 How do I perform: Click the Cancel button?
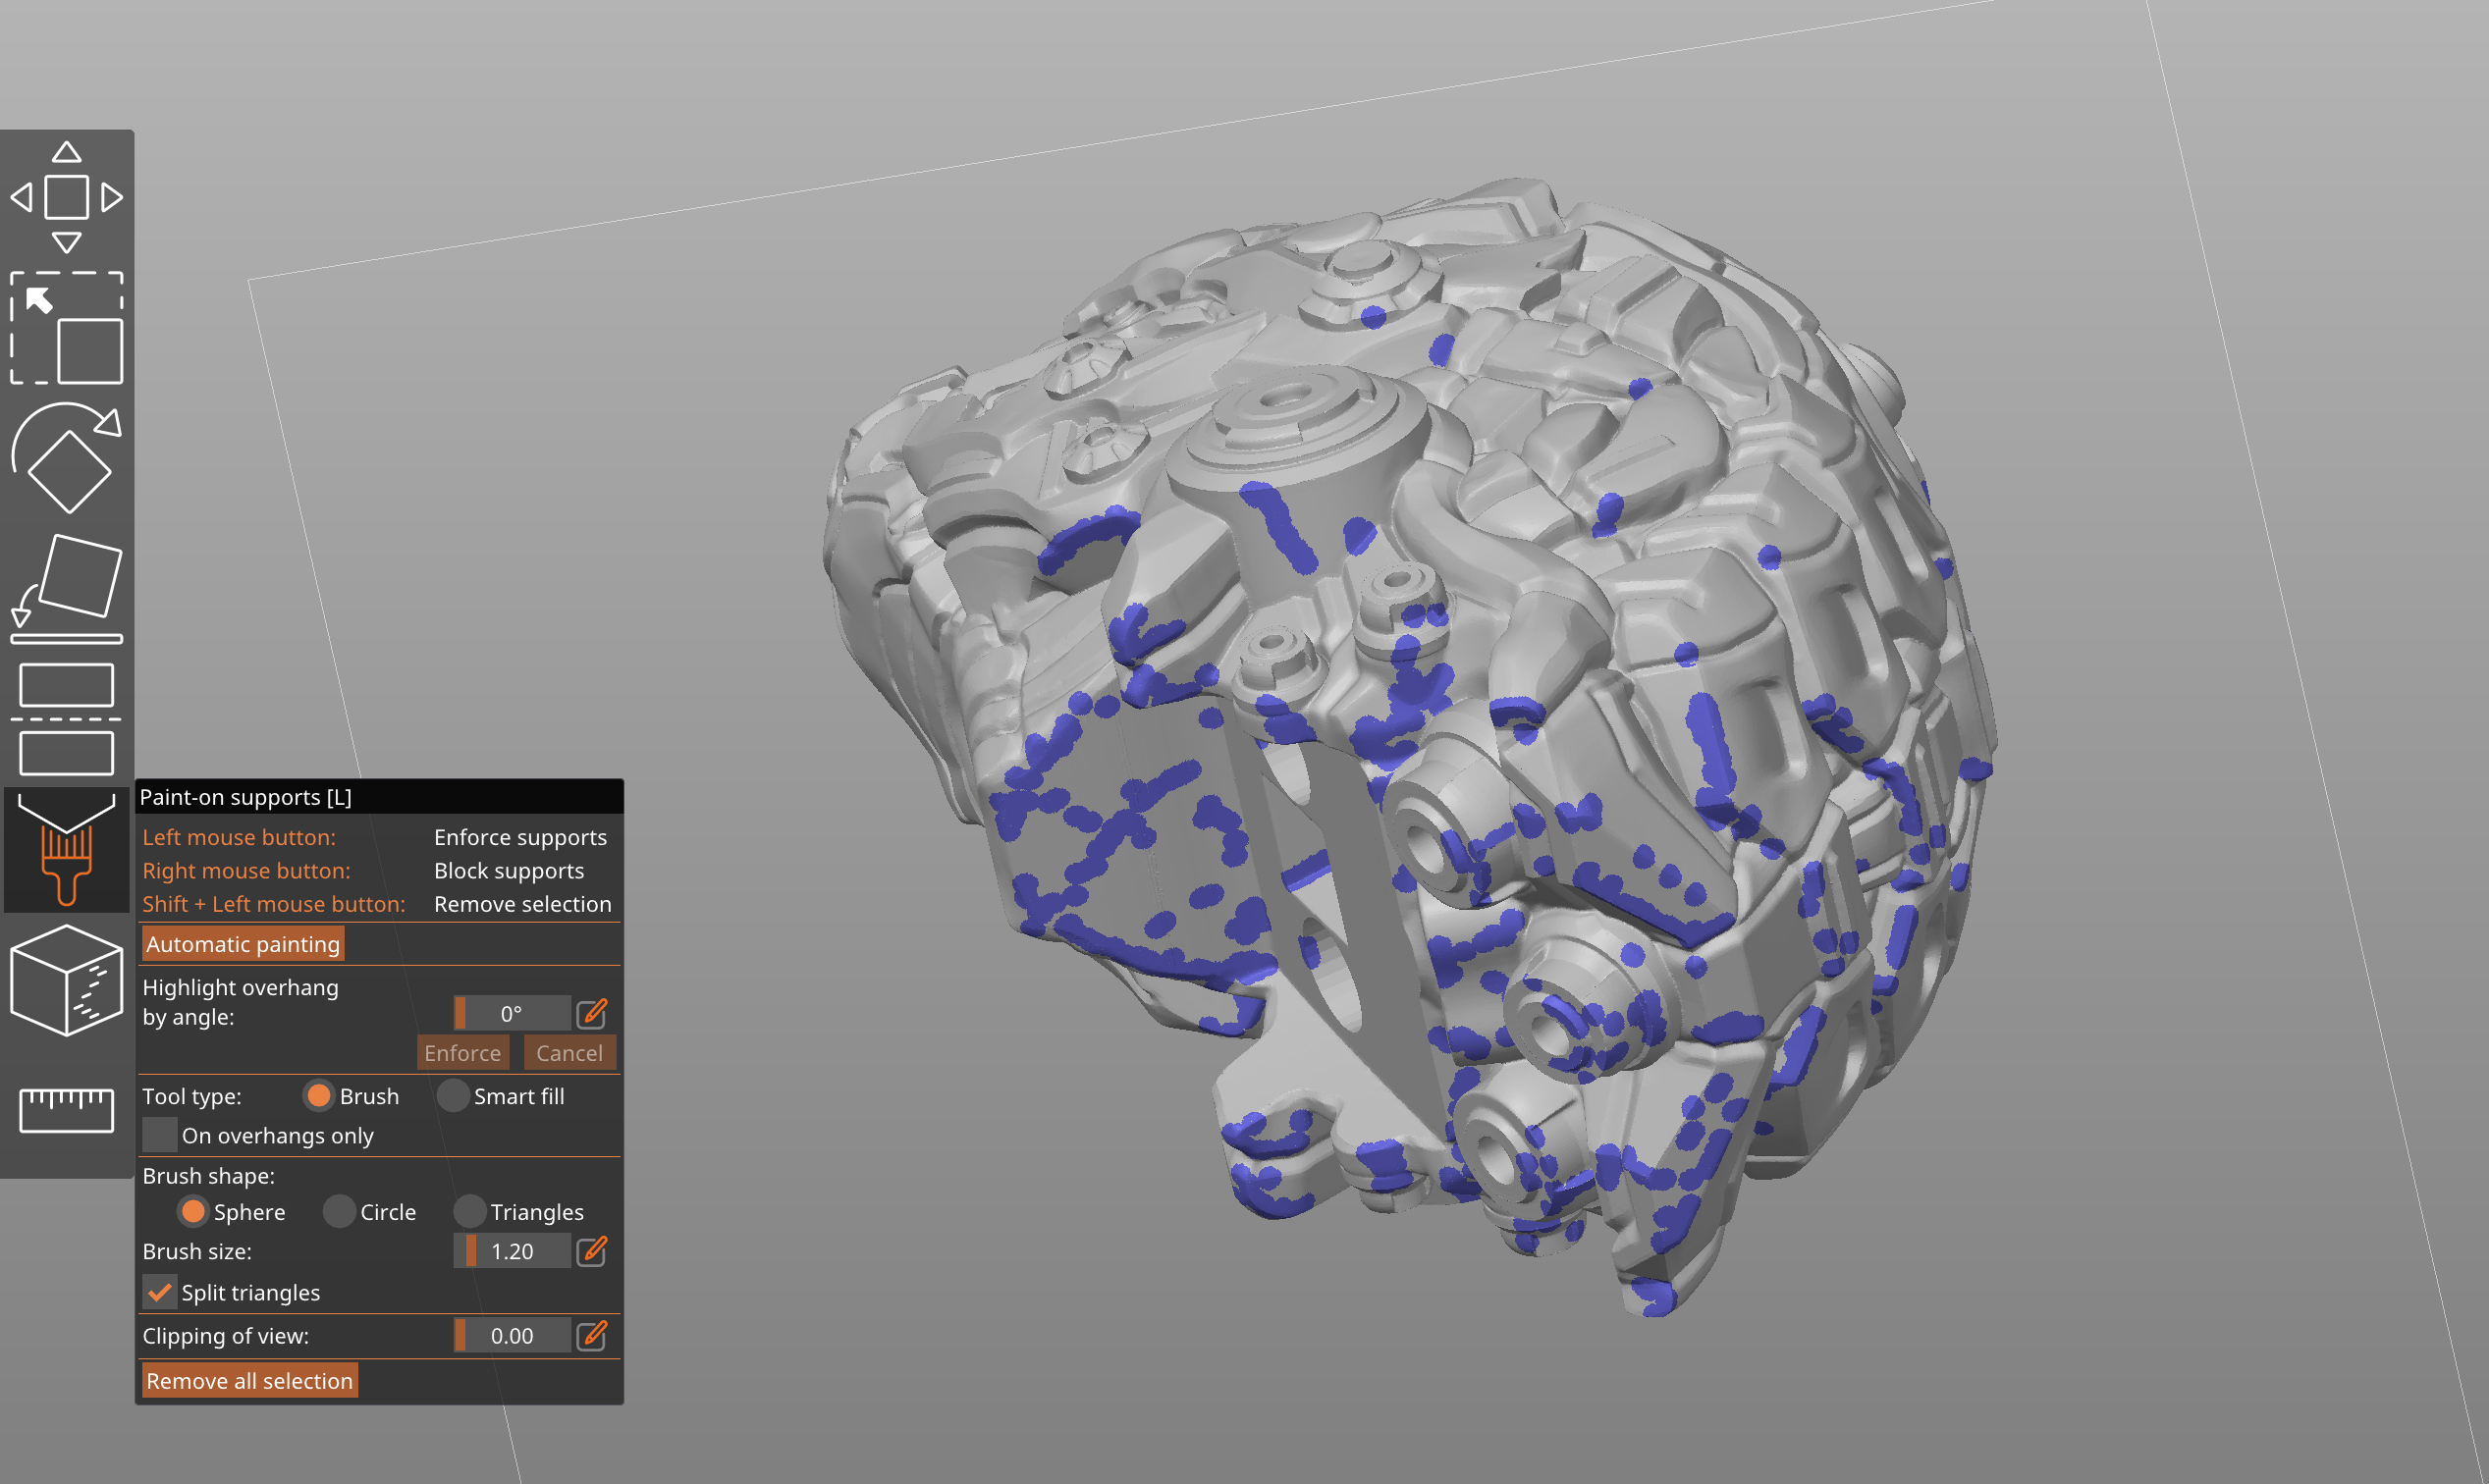point(569,1053)
